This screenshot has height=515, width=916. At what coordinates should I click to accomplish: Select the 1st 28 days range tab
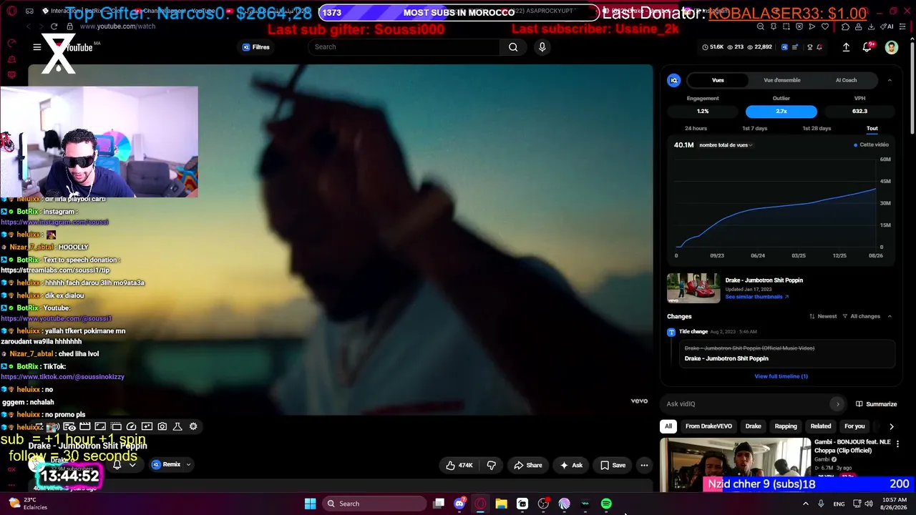point(817,129)
